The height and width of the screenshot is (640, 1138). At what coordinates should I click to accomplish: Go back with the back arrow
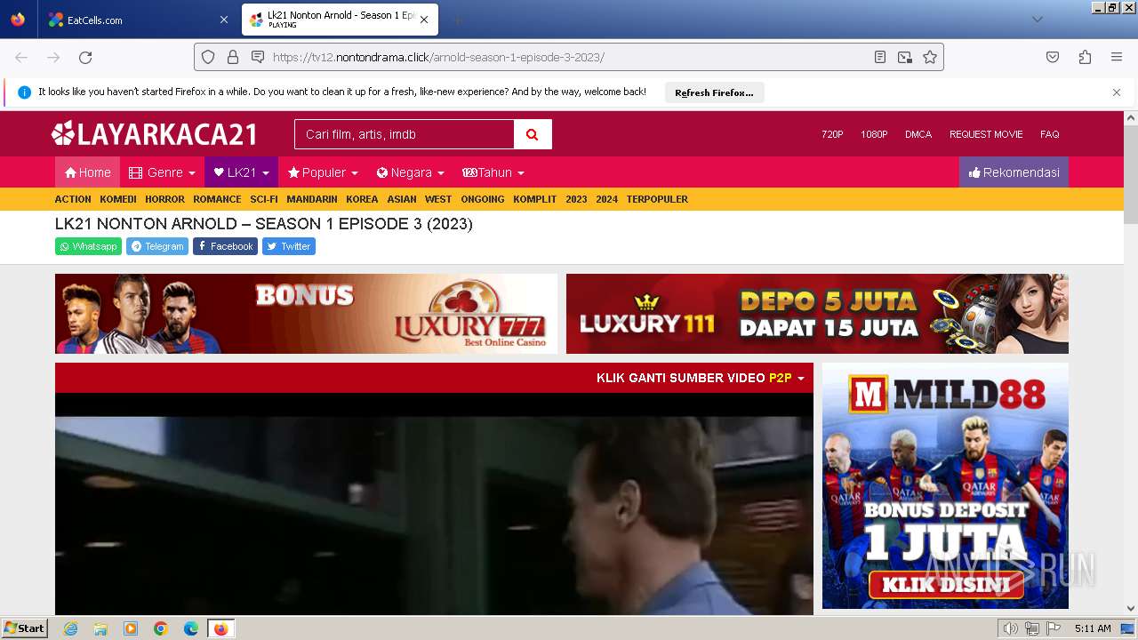(x=21, y=57)
